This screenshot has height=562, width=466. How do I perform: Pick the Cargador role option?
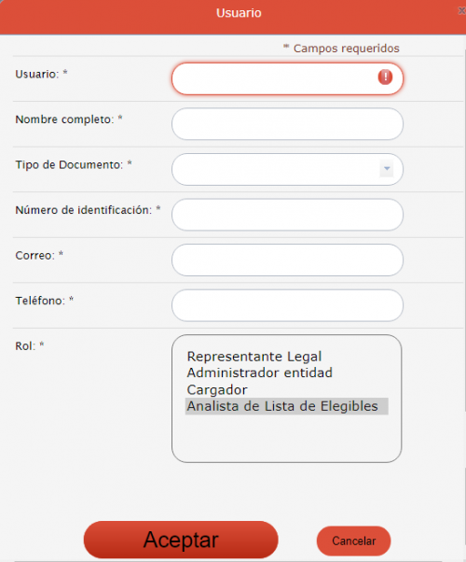tap(217, 389)
